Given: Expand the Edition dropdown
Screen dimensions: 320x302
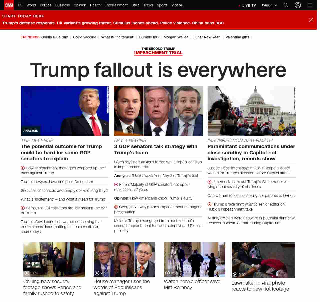Looking at the screenshot, I should point(269,5).
